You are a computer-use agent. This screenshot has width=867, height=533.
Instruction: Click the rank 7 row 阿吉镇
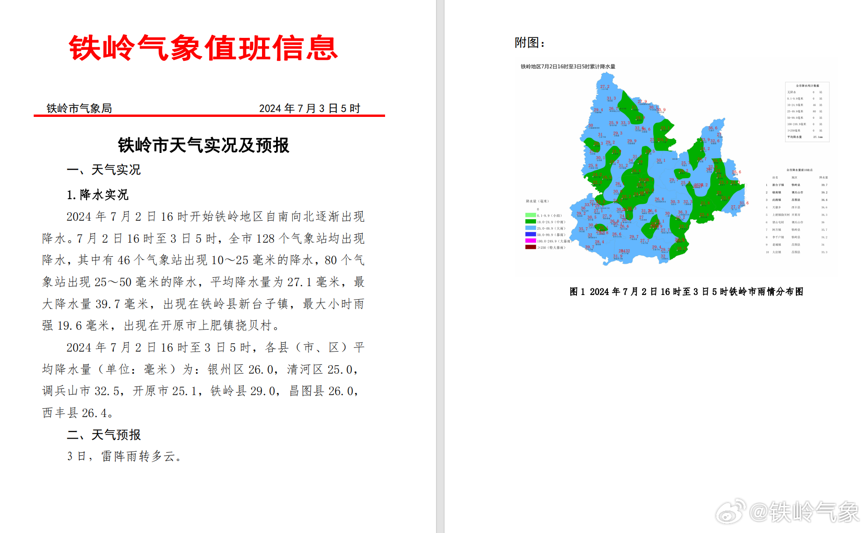[796, 230]
